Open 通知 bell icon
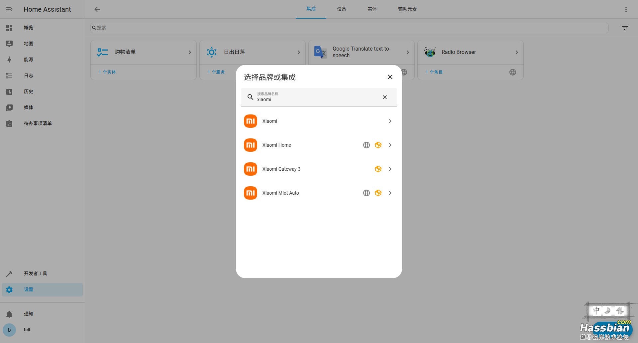The width and height of the screenshot is (638, 343). coord(9,314)
